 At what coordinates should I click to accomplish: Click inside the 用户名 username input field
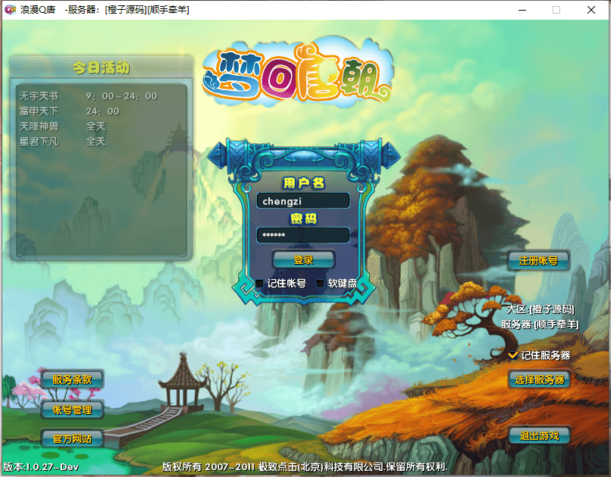click(302, 200)
